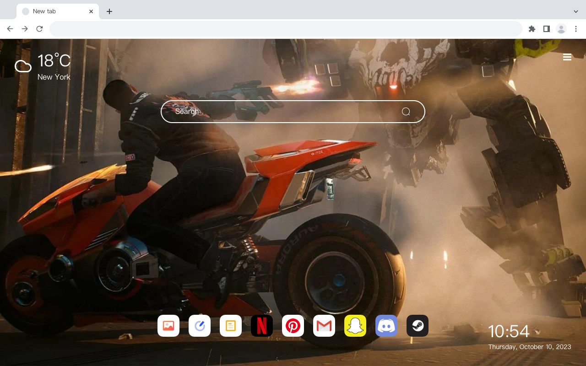
Task: Open the yellow notes shortcut icon
Action: click(231, 326)
